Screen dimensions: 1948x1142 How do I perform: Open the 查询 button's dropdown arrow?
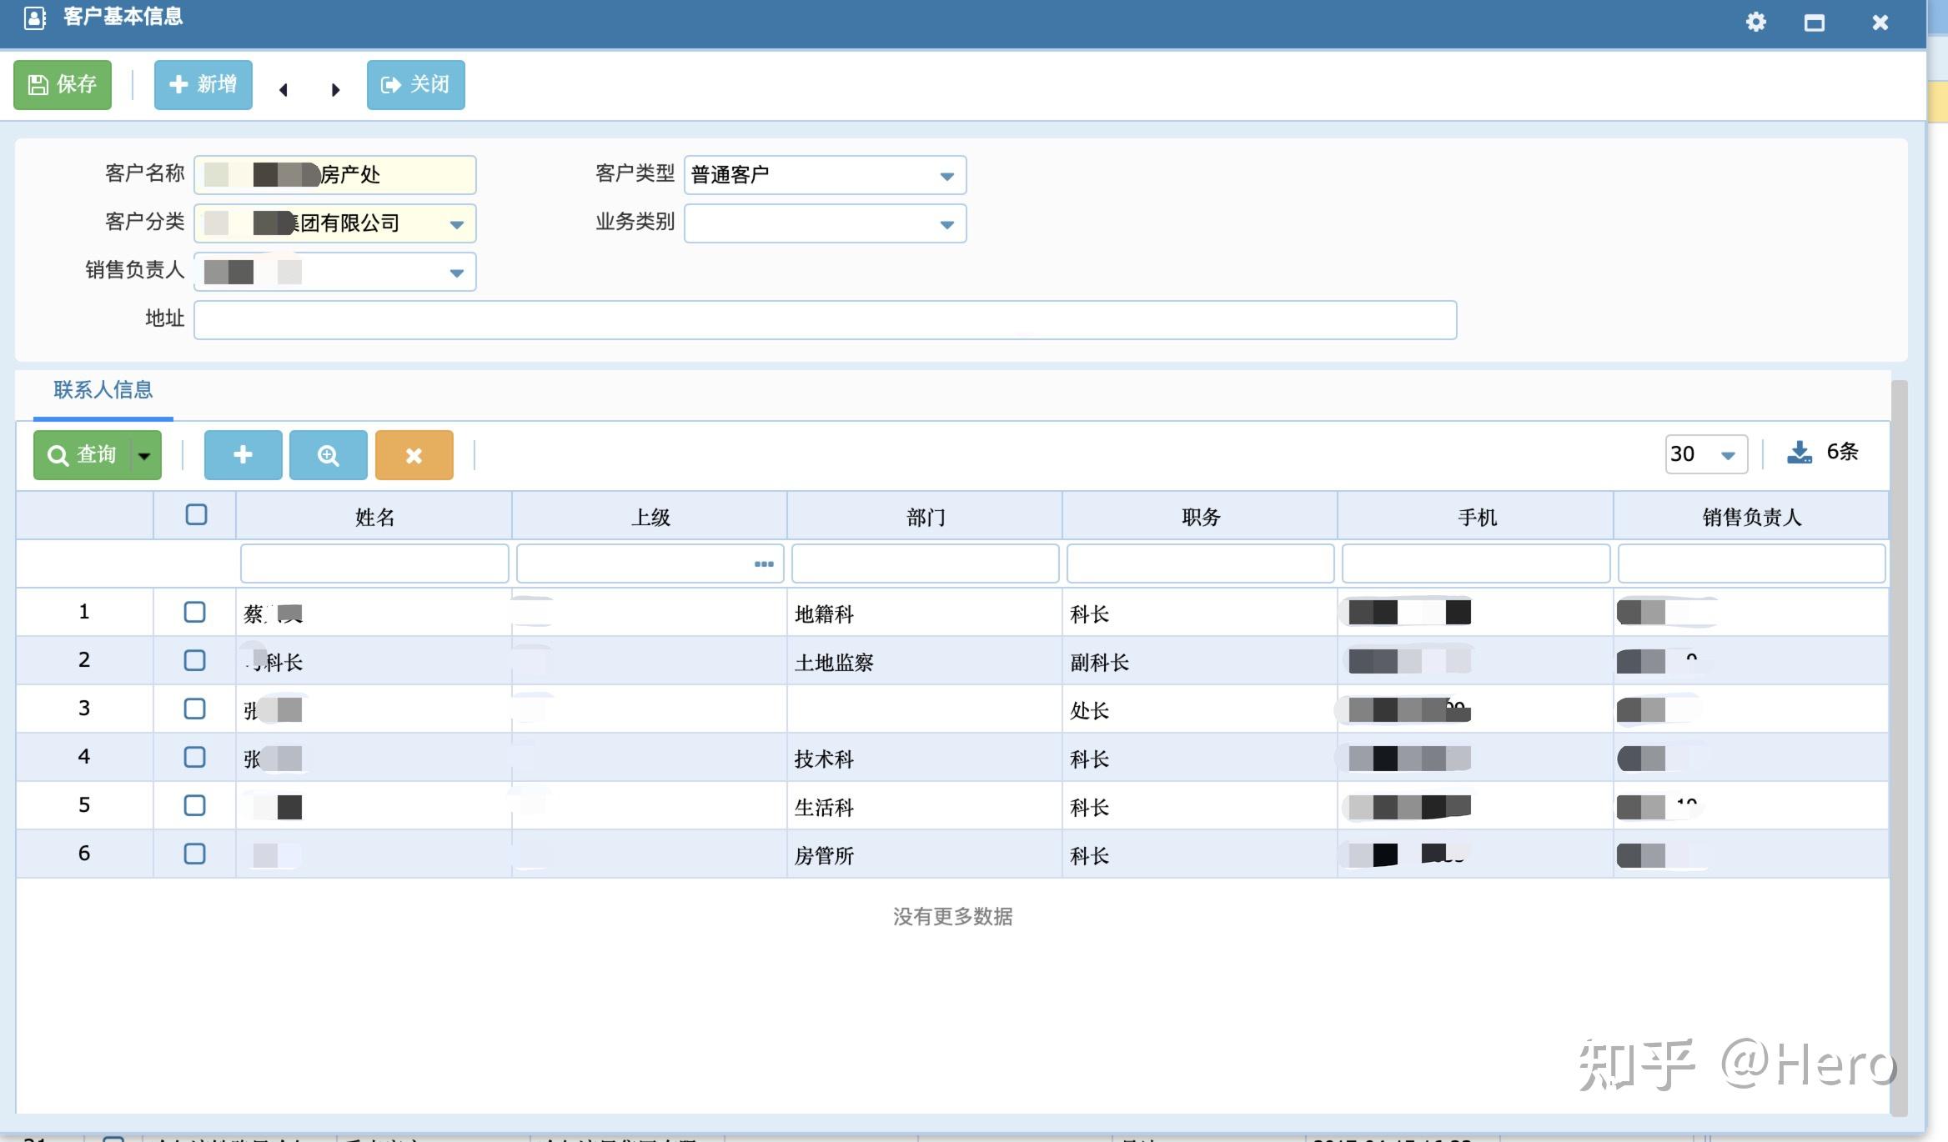(x=145, y=454)
